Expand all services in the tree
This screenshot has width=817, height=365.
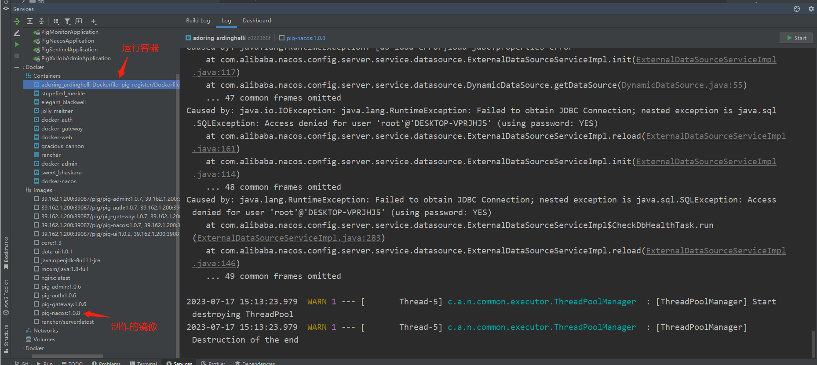point(30,21)
